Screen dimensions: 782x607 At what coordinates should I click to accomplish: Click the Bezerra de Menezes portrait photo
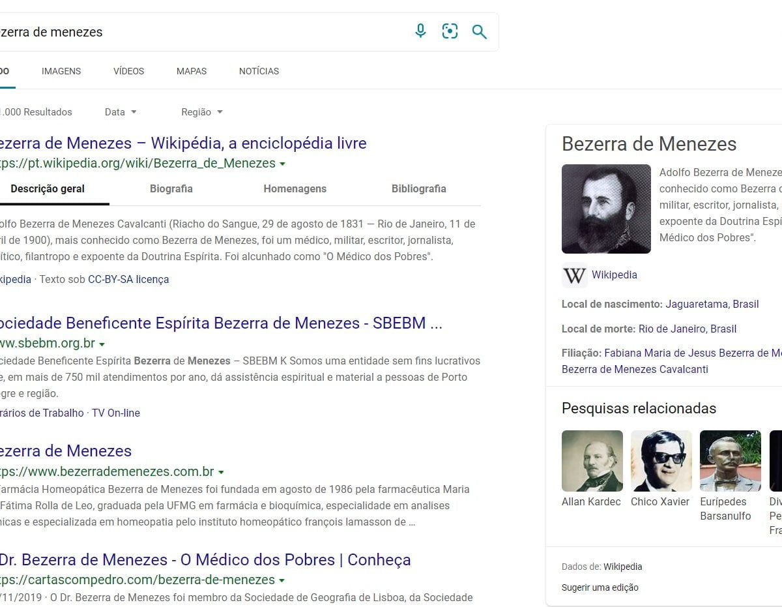(x=606, y=209)
